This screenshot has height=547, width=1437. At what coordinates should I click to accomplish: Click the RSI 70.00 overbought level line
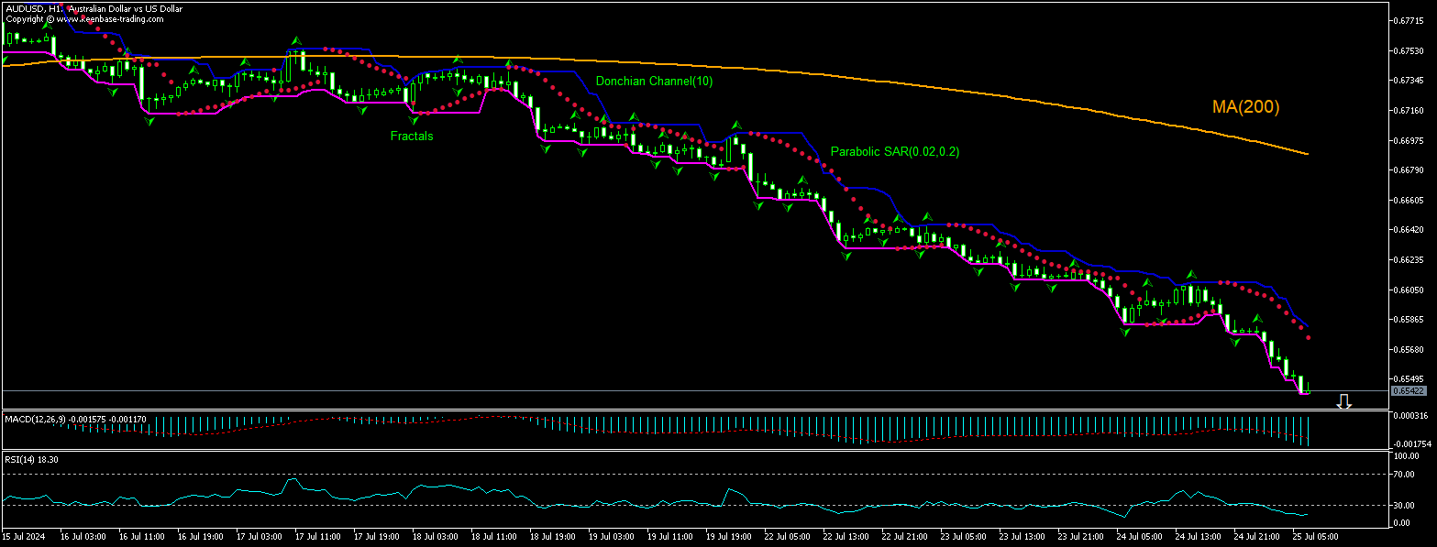click(x=642, y=476)
